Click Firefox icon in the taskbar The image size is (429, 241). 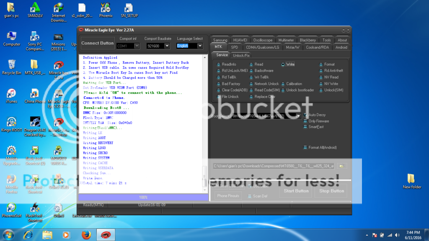tap(86, 235)
